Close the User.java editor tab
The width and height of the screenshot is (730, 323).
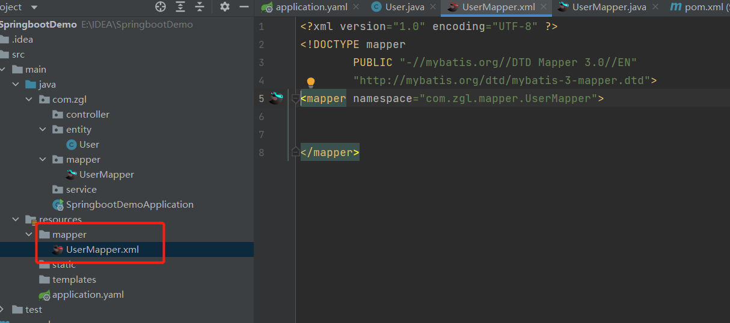pos(434,7)
